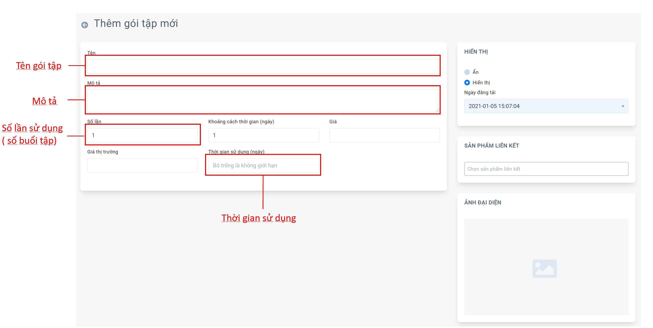Focus the Giá input field
The image size is (653, 328).
coord(385,135)
